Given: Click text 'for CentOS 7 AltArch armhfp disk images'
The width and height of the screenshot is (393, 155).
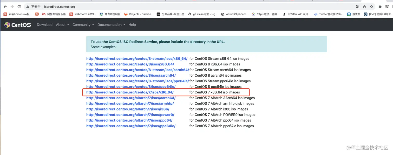Looking at the screenshot, I should pos(222,104).
